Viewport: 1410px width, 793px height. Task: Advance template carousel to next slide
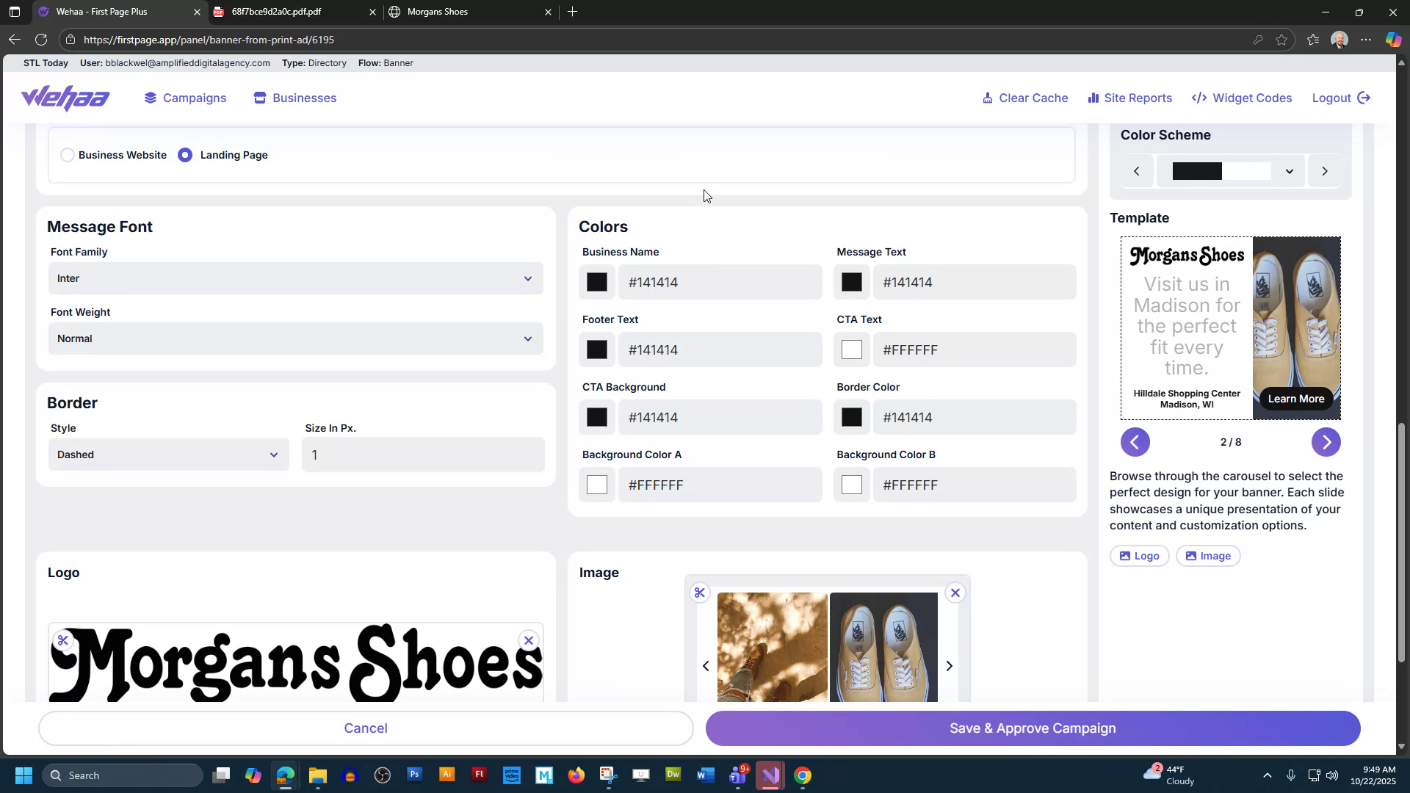1326,442
